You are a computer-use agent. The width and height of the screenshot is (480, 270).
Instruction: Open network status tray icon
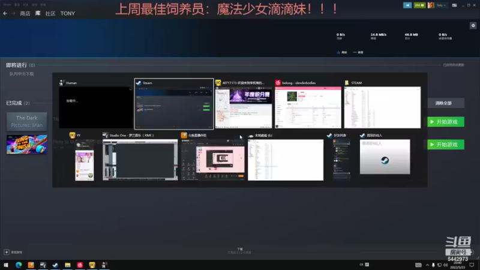point(440,265)
